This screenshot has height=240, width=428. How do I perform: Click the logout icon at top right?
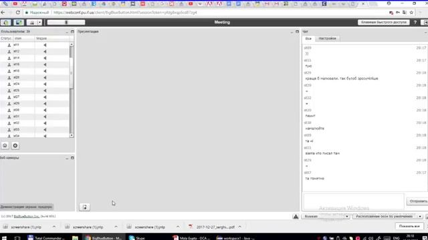coord(425,22)
